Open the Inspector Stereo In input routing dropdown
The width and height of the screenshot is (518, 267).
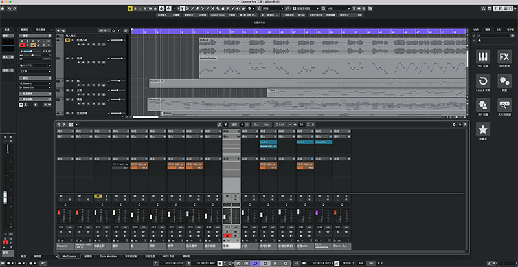pyautogui.click(x=35, y=84)
